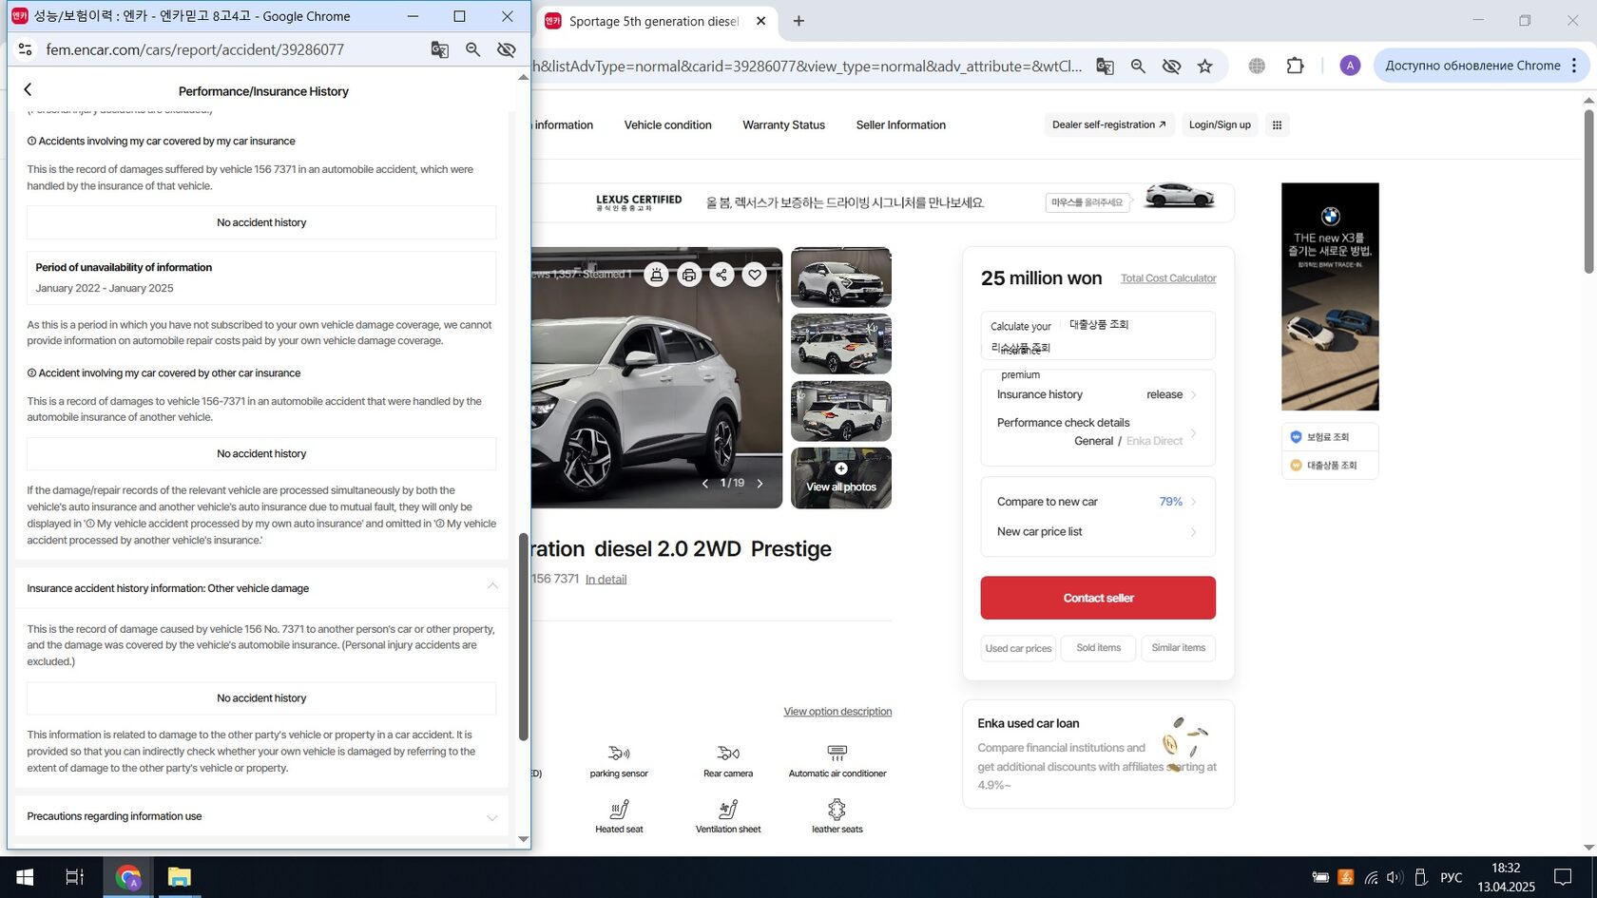Open new tab with plus button
The image size is (1597, 898).
798,21
